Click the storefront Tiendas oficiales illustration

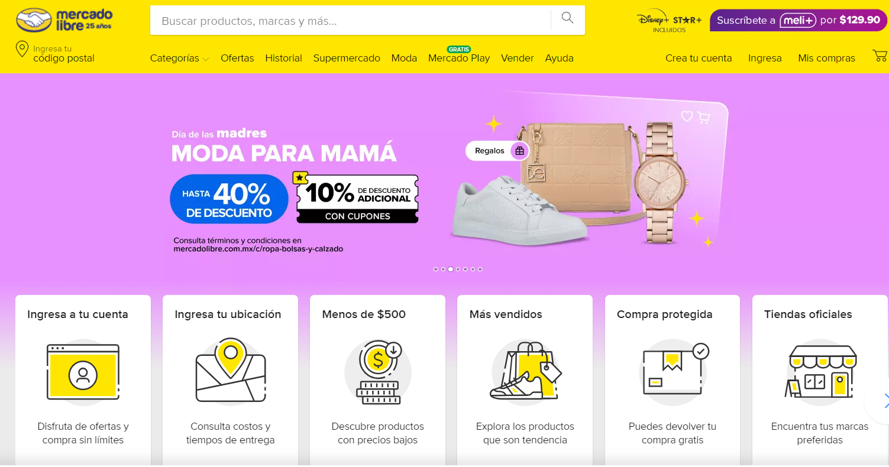(x=819, y=372)
